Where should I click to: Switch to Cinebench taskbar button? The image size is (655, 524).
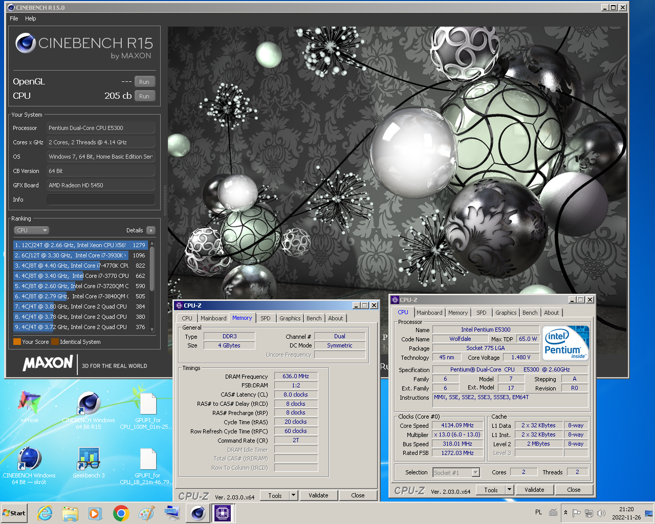pos(198,513)
